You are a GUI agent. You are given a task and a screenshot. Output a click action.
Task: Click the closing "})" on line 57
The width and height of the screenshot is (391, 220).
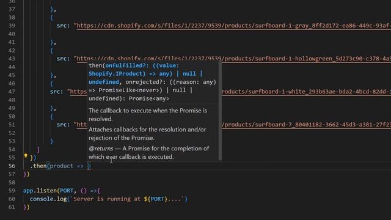click(26, 174)
